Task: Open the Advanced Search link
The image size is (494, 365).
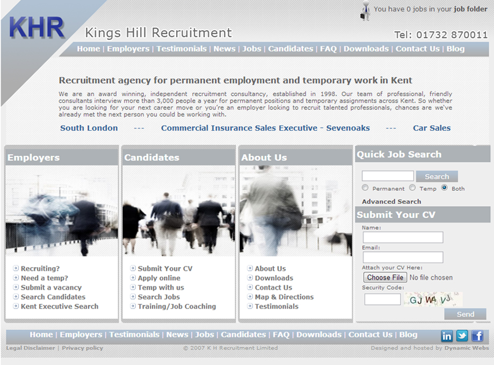Action: point(391,202)
